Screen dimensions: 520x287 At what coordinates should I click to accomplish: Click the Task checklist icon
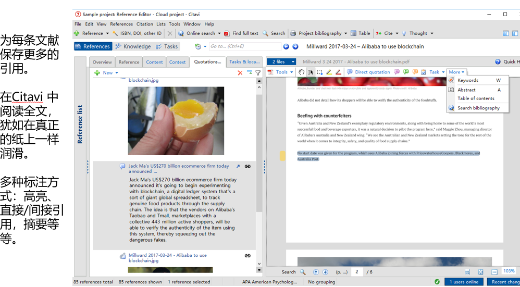(424, 72)
